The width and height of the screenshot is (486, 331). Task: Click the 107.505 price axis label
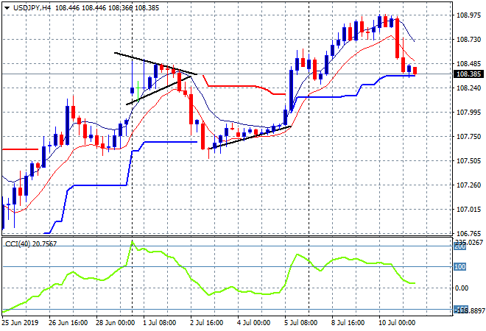[x=468, y=160]
